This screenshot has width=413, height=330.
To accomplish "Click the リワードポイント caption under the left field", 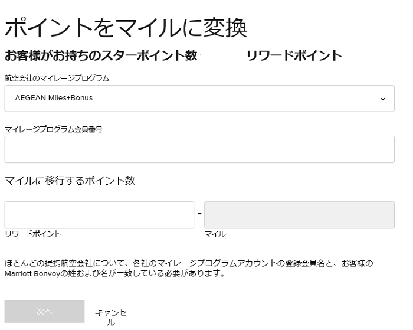I will pyautogui.click(x=32, y=234).
